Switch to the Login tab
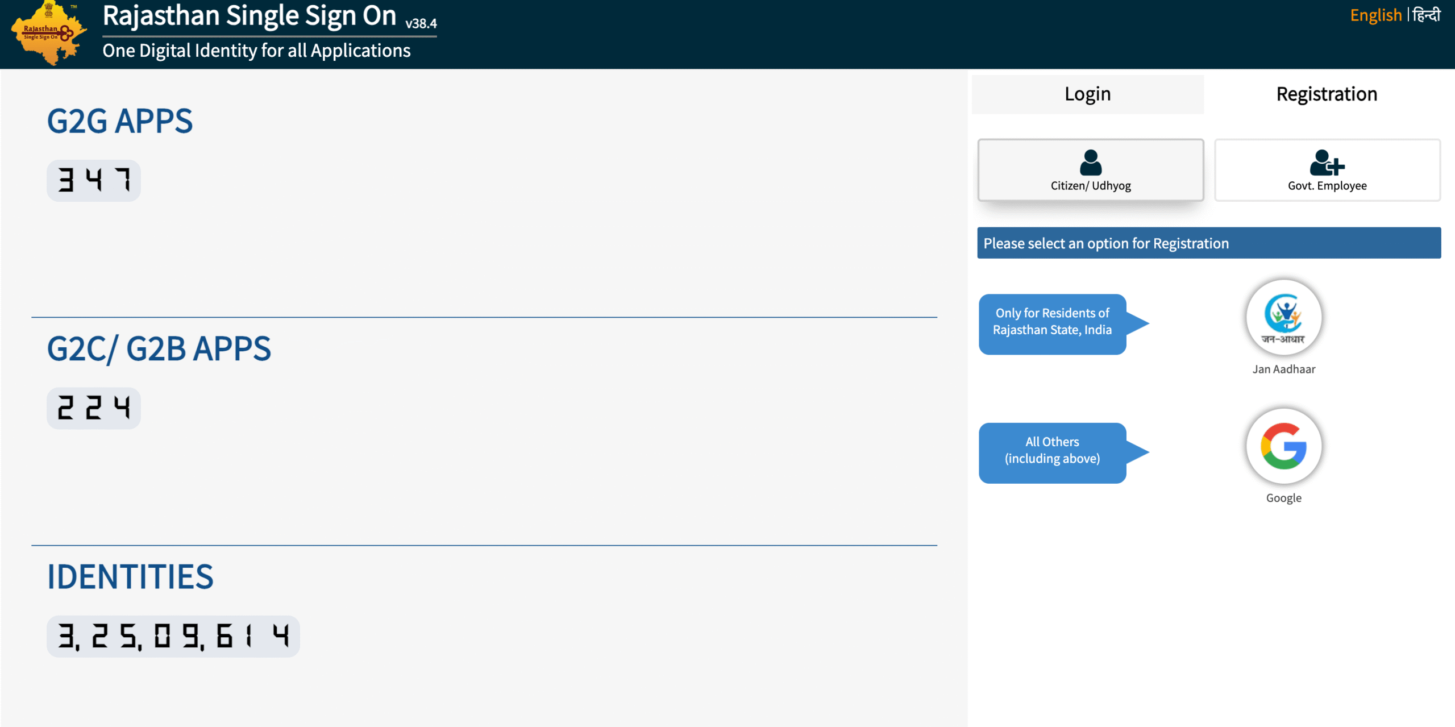 1087,94
